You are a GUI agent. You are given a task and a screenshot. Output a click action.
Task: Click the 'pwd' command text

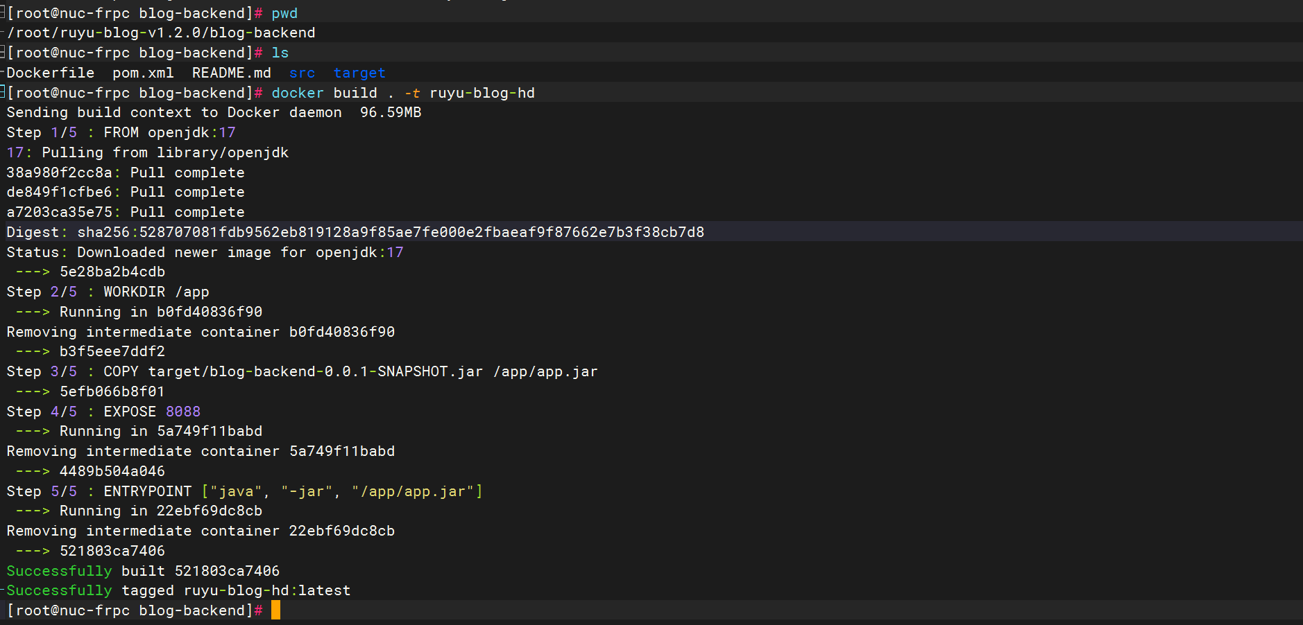click(284, 13)
